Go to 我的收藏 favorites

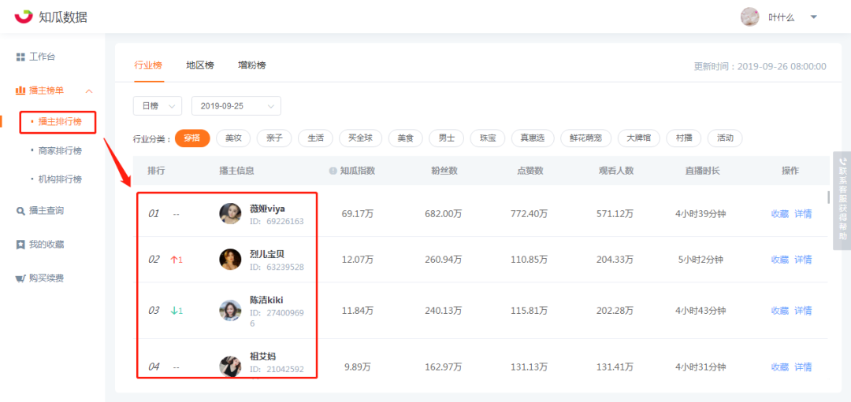click(x=40, y=245)
